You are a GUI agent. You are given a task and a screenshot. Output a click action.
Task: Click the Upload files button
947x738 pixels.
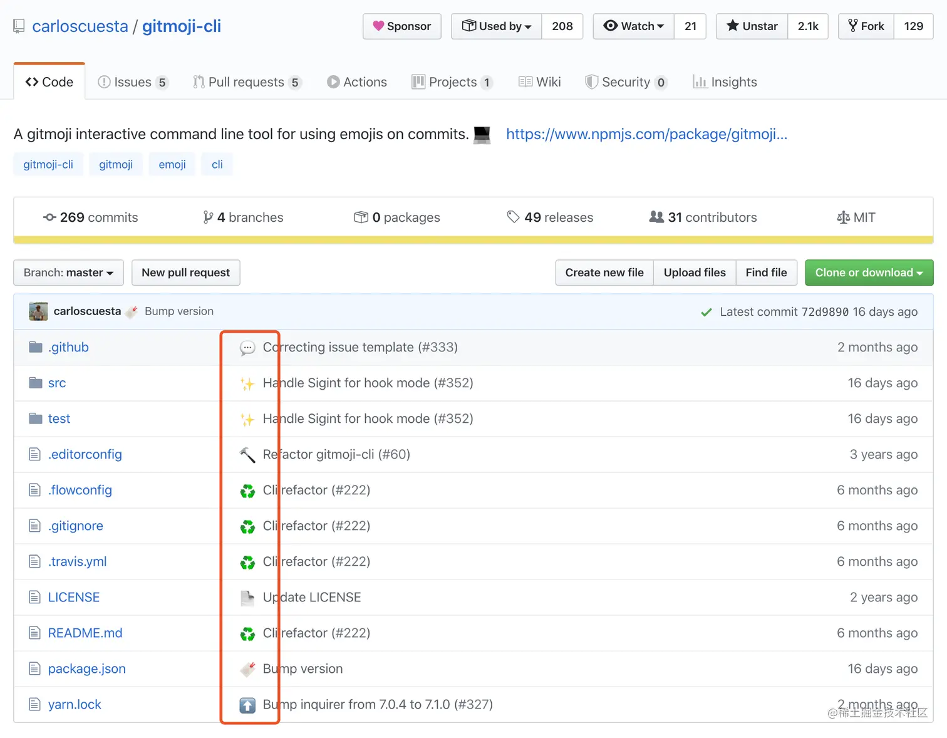695,273
